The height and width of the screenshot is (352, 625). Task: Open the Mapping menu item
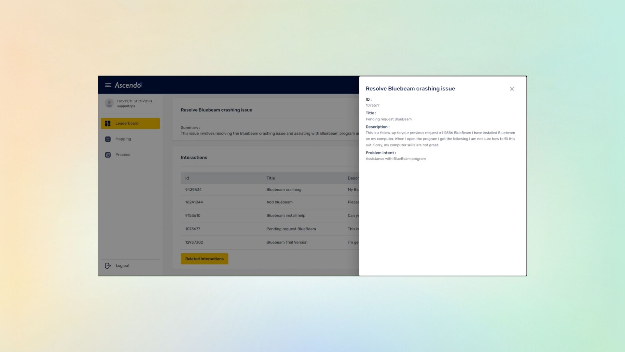tap(123, 139)
